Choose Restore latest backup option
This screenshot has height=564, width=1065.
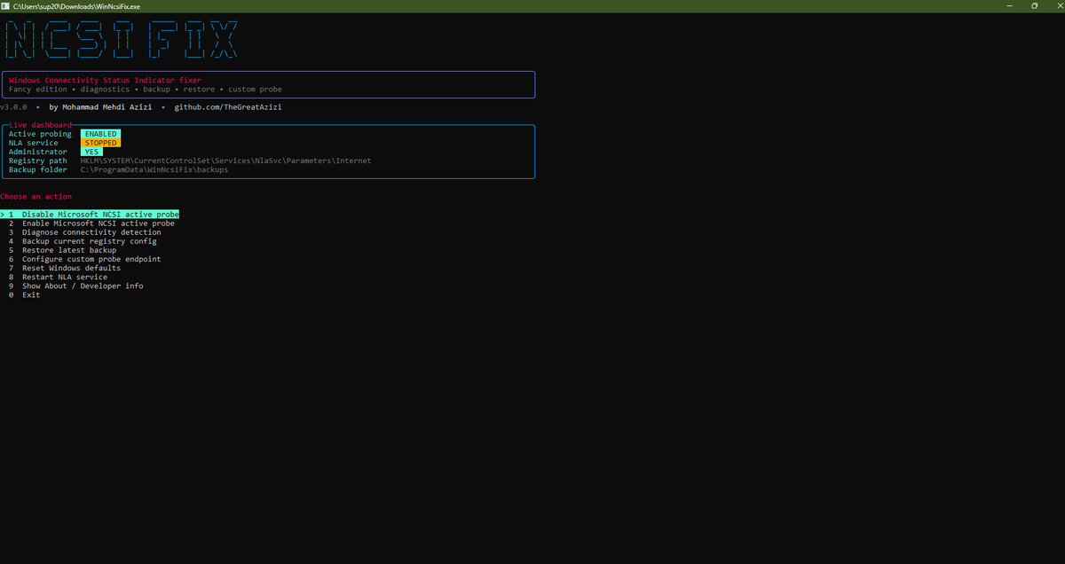pos(62,250)
